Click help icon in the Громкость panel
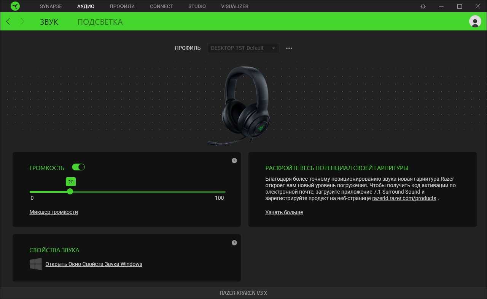 pyautogui.click(x=234, y=161)
